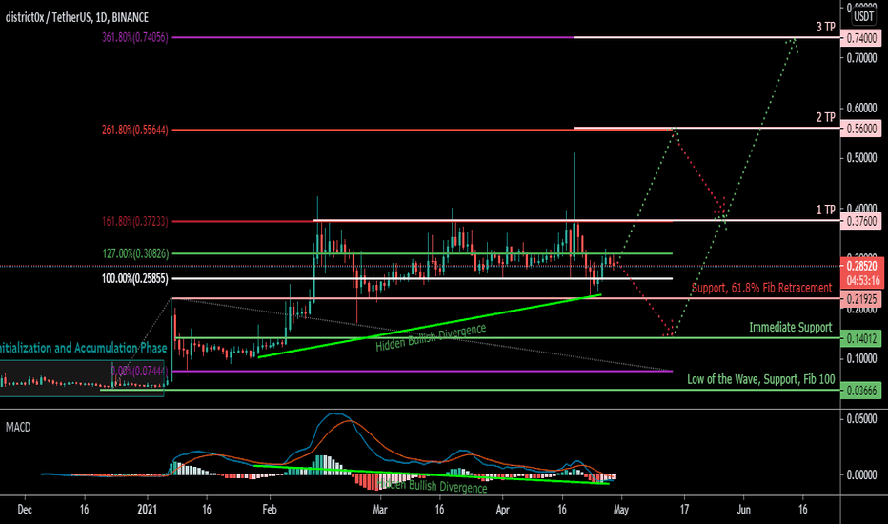Image resolution: width=888 pixels, height=524 pixels.
Task: Click the district0x / TetherUS chart title
Action: (x=77, y=17)
